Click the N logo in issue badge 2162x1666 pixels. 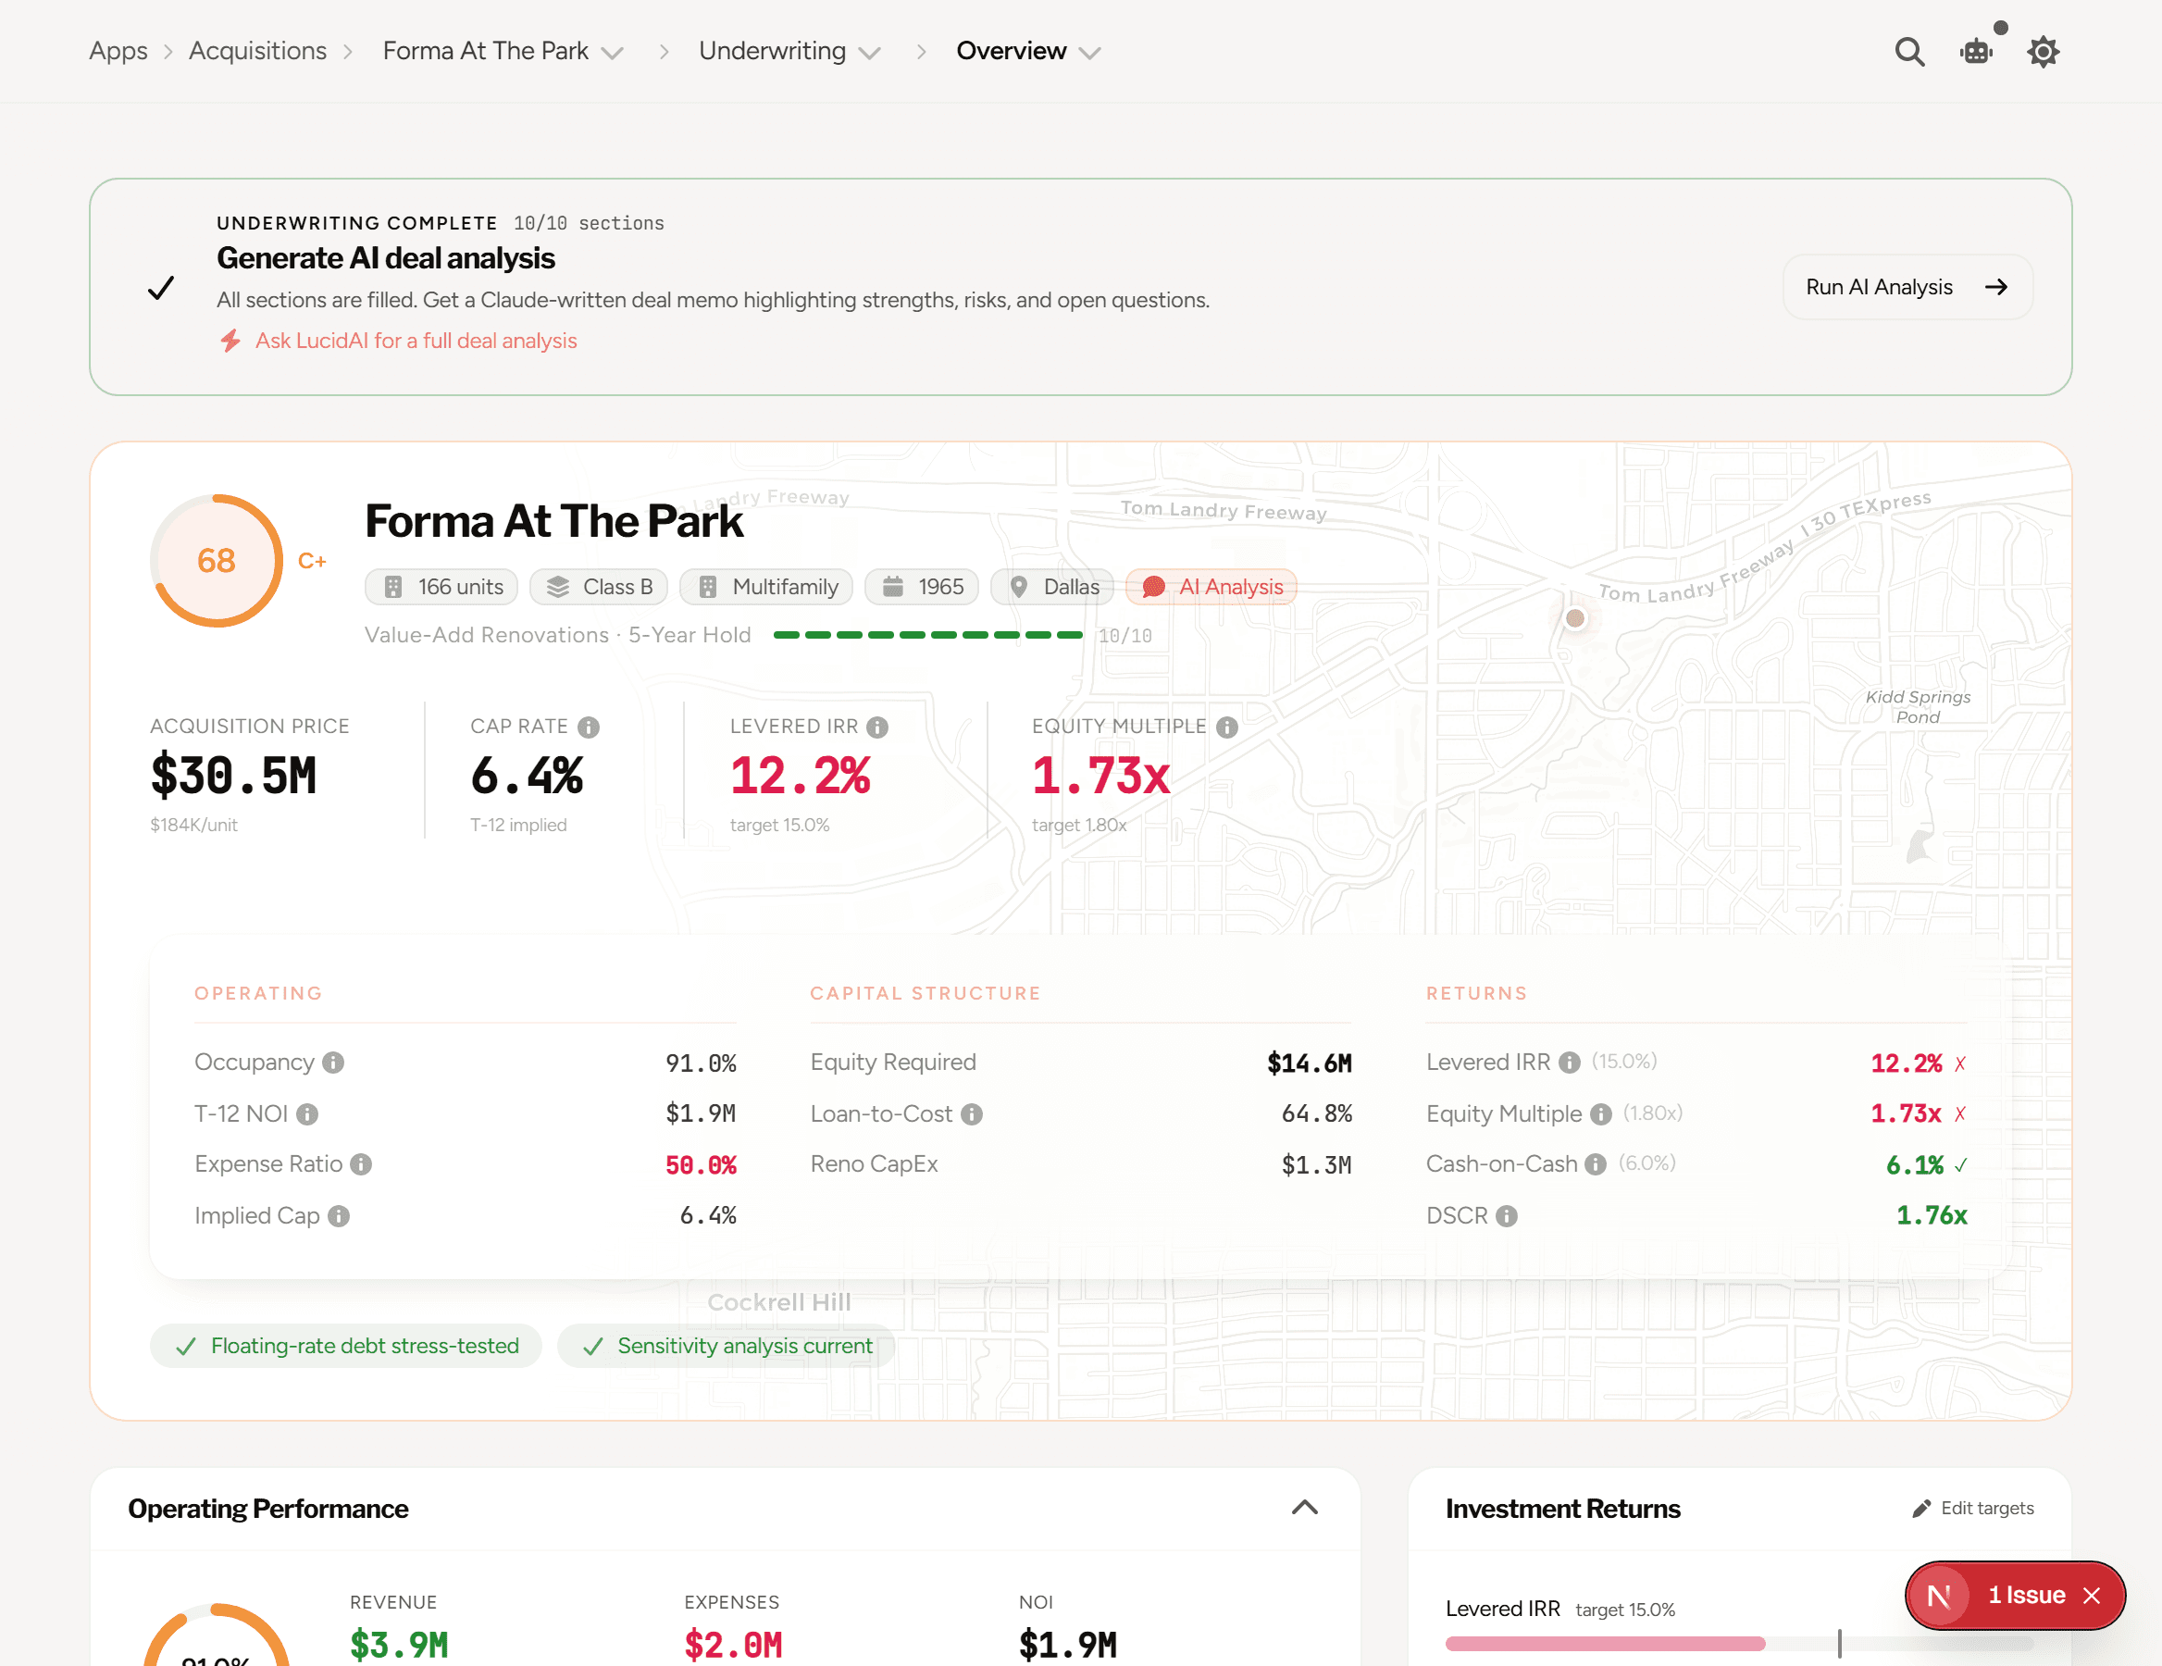[x=1938, y=1596]
